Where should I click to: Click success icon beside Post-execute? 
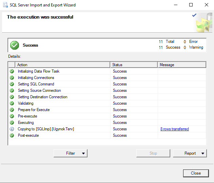click(x=12, y=135)
